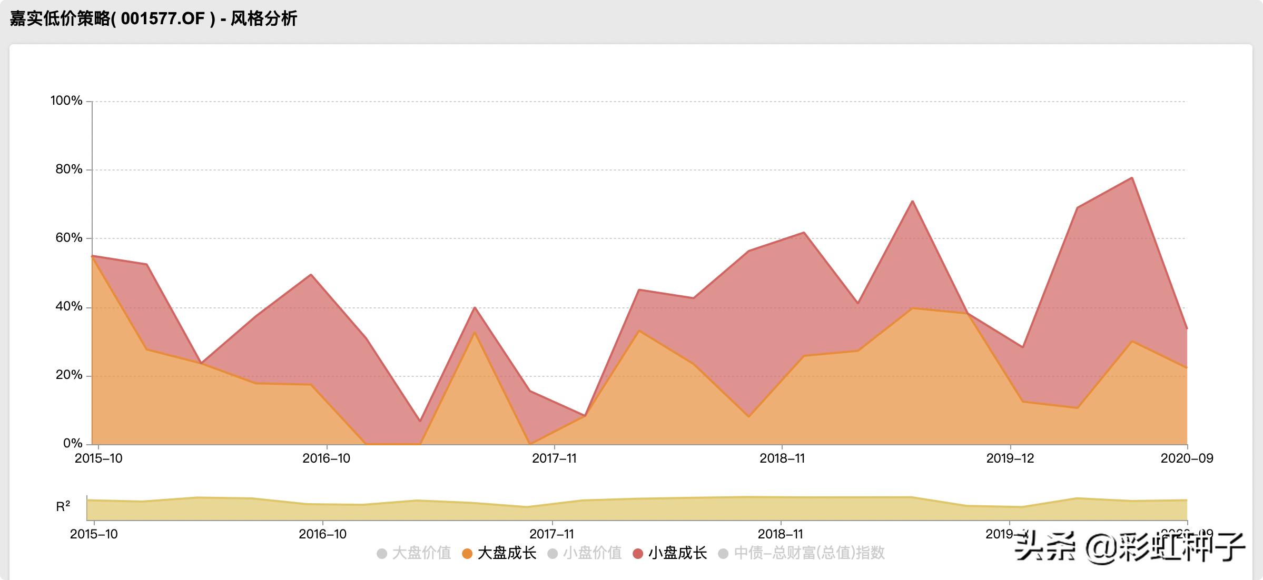
Task: Click the 100% label on y-axis
Action: click(x=66, y=101)
